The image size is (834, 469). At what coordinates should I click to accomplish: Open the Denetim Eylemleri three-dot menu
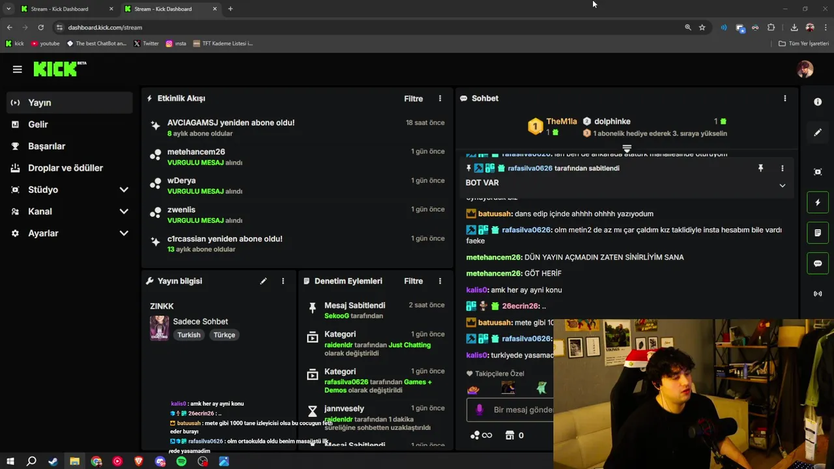click(x=440, y=281)
